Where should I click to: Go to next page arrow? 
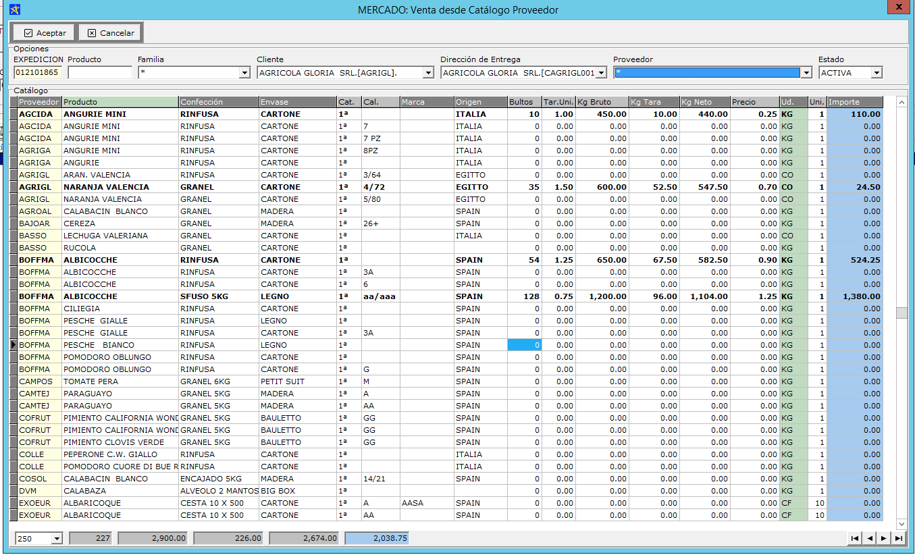click(x=884, y=538)
